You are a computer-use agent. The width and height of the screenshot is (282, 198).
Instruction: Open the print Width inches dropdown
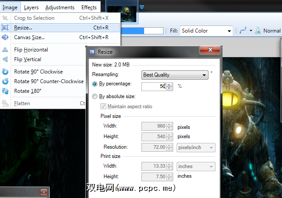[x=196, y=167]
